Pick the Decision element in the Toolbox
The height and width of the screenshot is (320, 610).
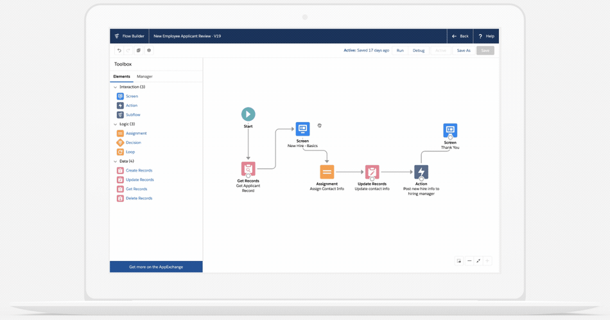(x=133, y=143)
